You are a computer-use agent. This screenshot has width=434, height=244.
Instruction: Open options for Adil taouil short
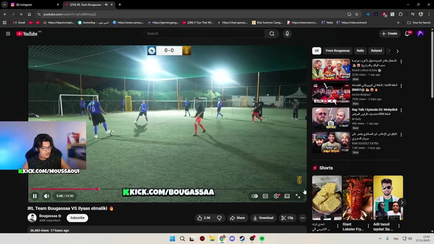click(x=399, y=226)
